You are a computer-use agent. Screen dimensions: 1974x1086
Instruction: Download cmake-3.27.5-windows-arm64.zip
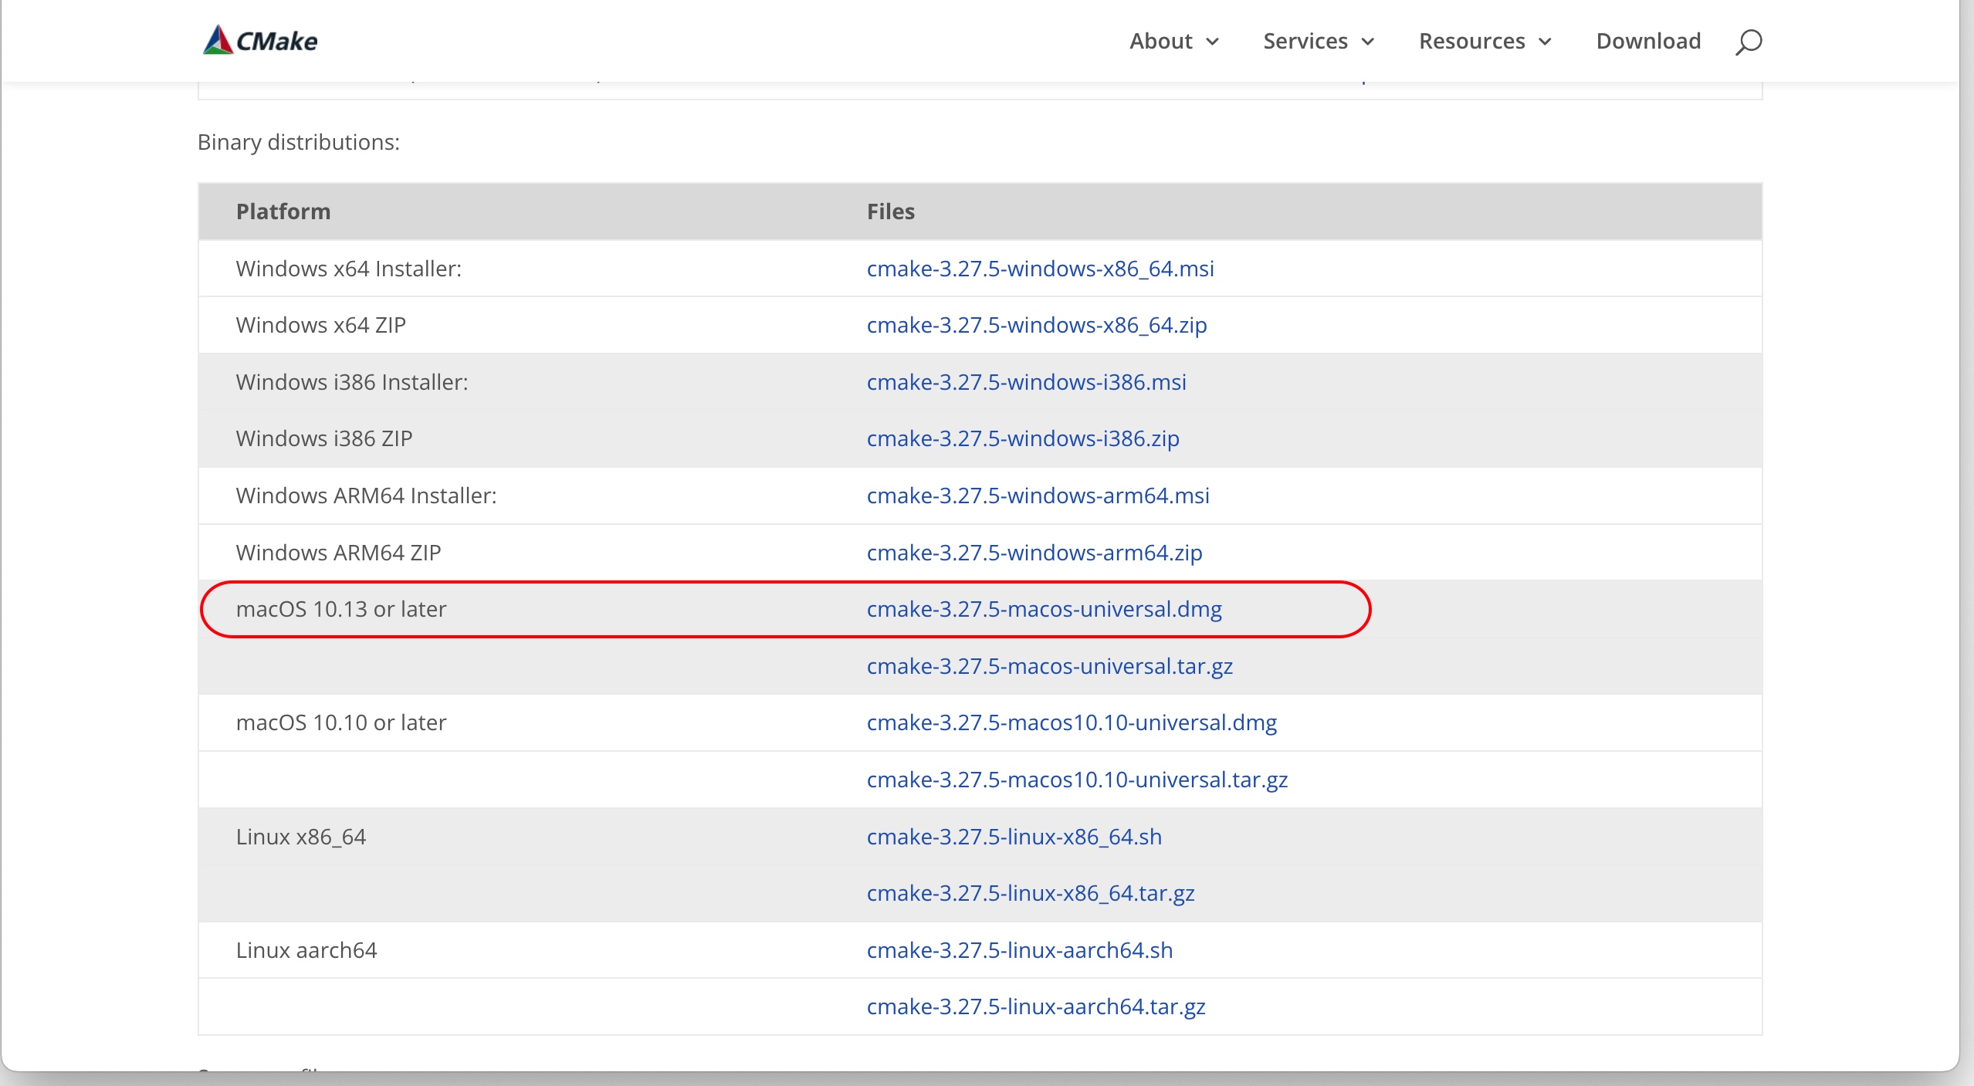tap(1034, 553)
